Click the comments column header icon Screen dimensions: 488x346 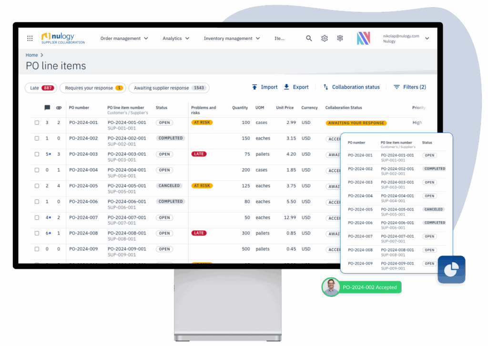(x=47, y=108)
